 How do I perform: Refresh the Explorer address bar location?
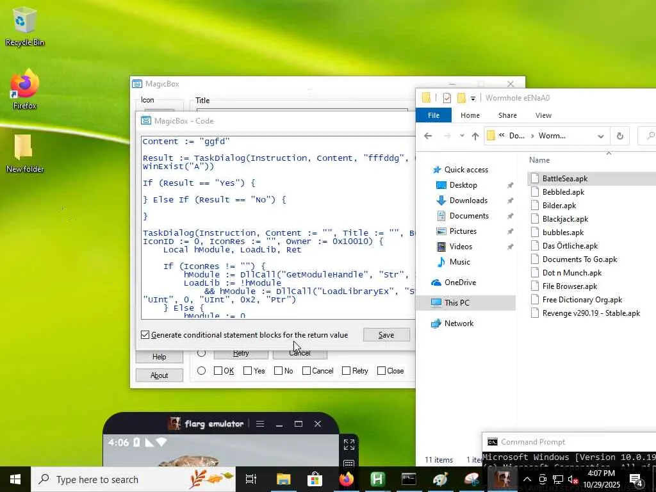(x=619, y=136)
